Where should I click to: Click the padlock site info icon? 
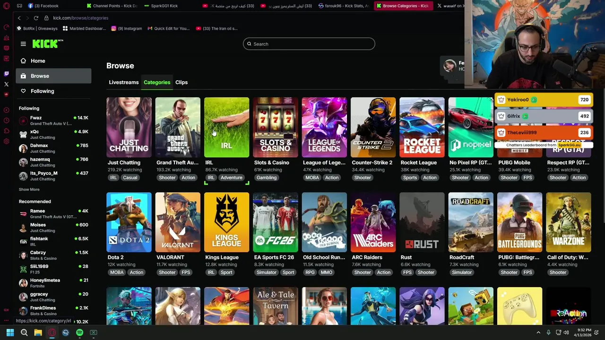[46, 18]
